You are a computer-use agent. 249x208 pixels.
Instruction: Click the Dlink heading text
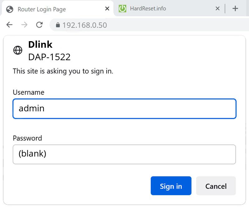click(x=40, y=44)
